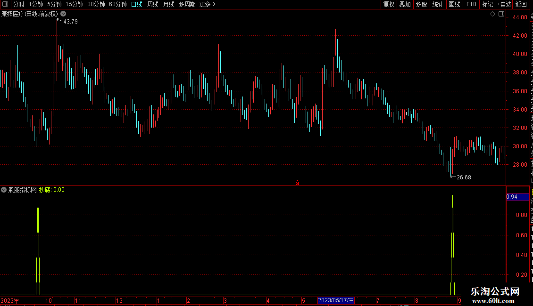Toggle the right info panel icon
The height and width of the screenshot is (306, 533).
pos(501,14)
